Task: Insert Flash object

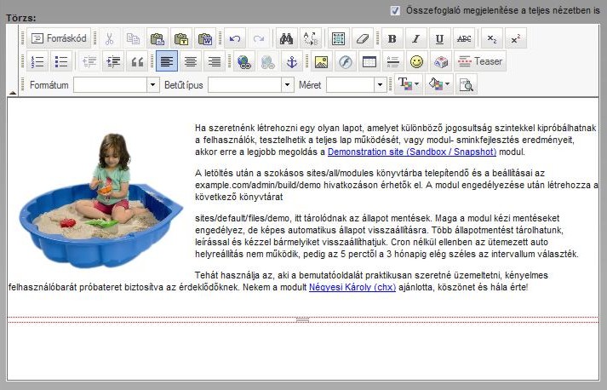Action: pos(346,61)
